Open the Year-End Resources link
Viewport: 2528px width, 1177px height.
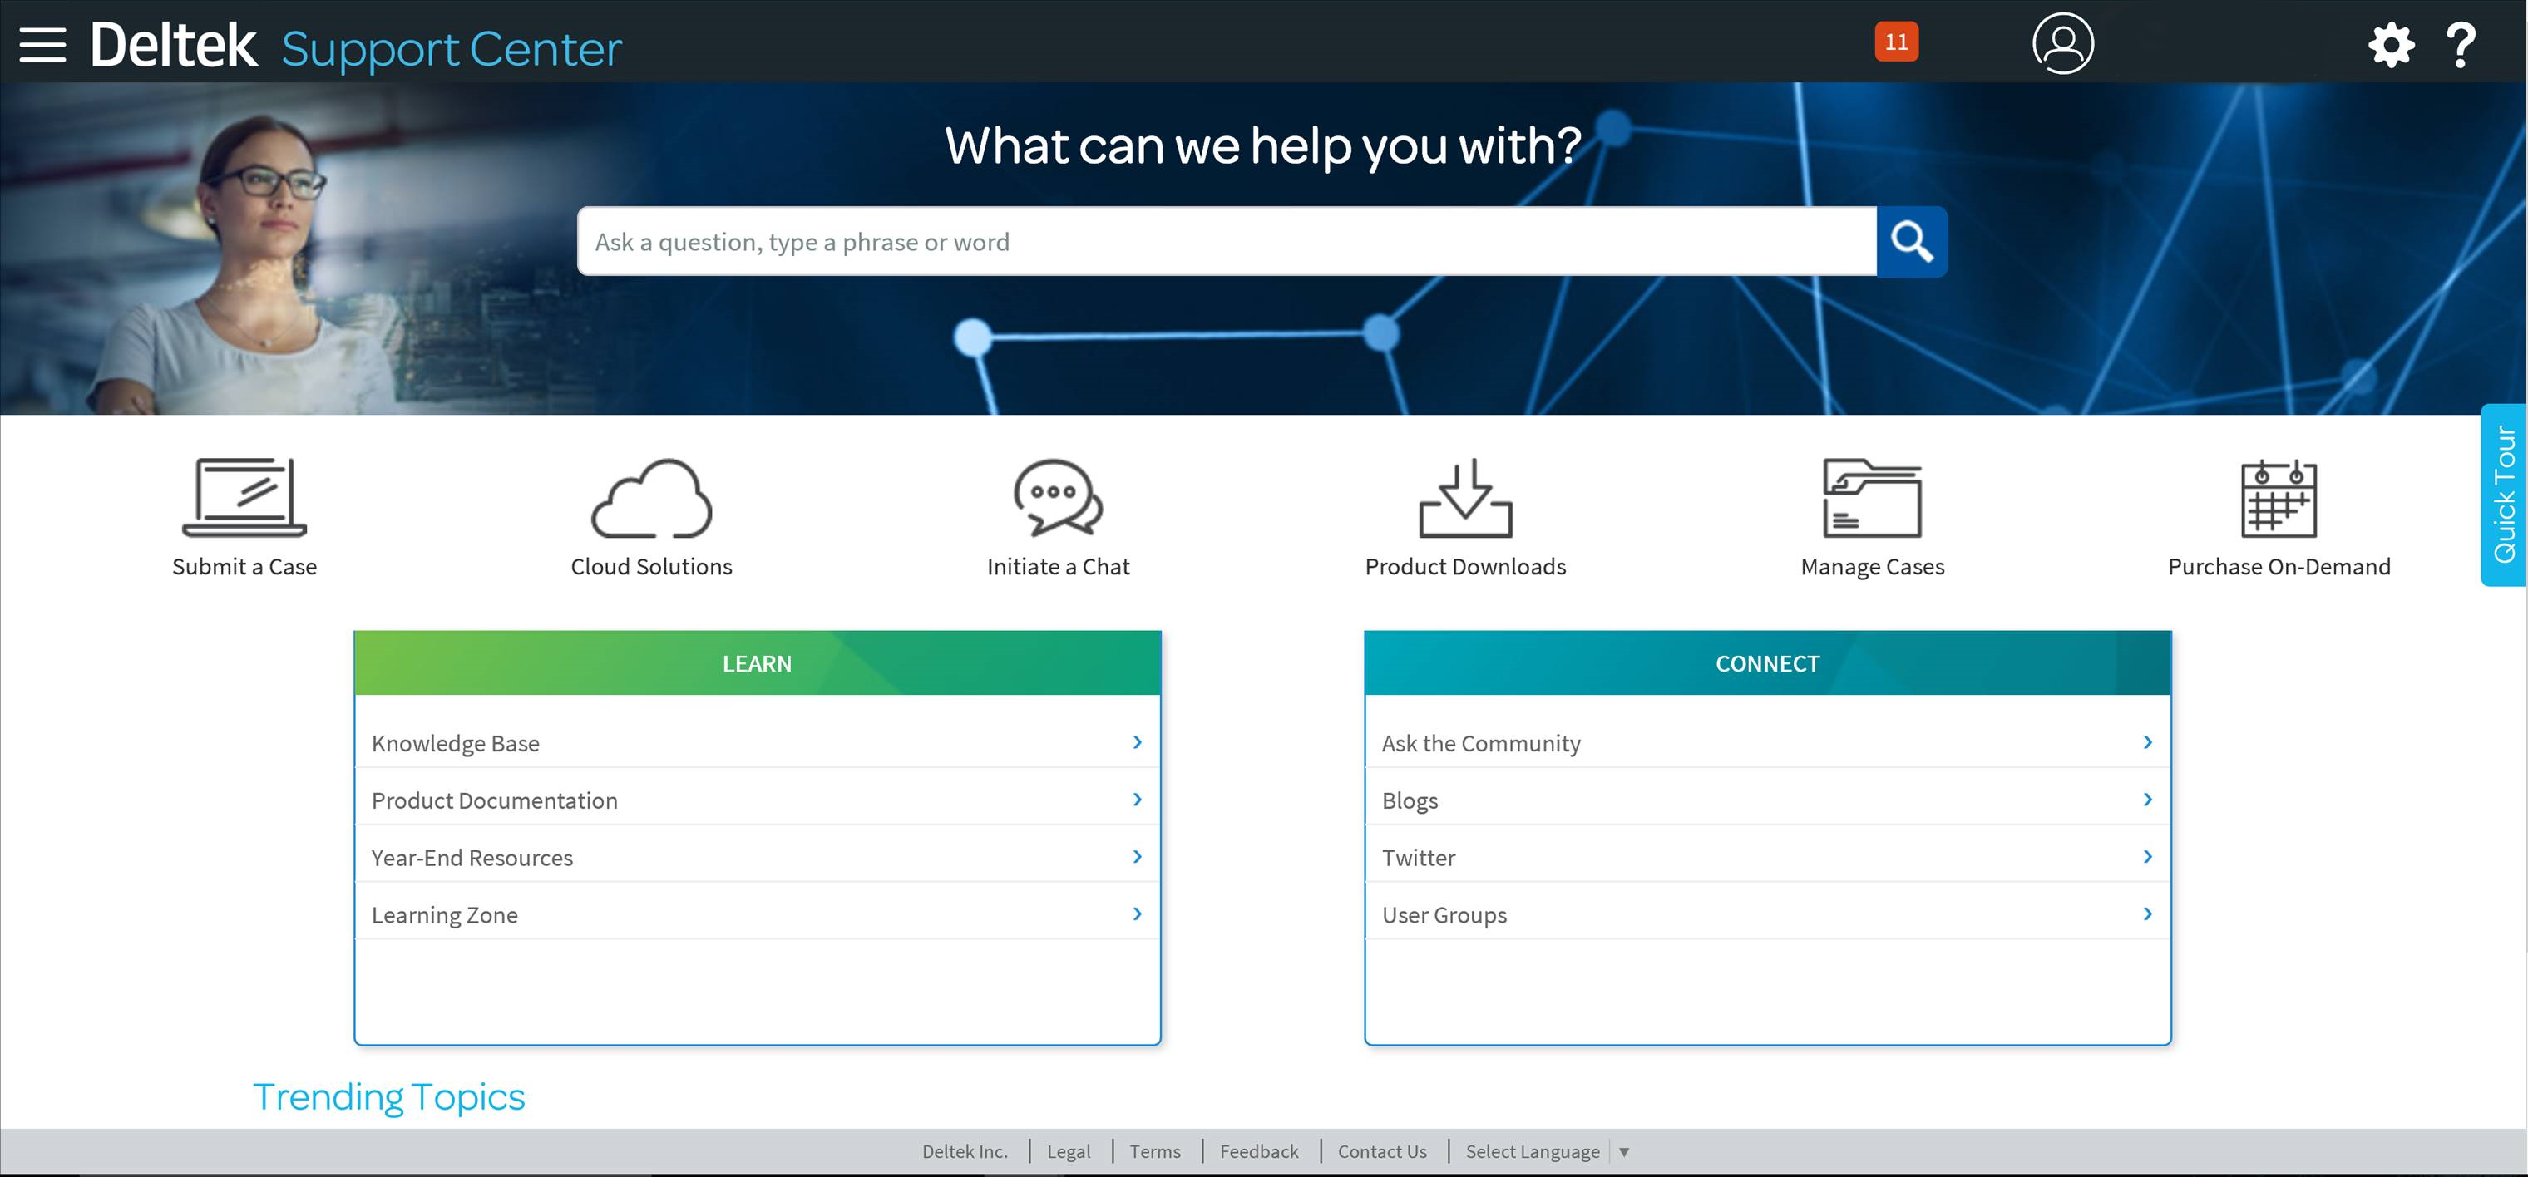click(471, 856)
